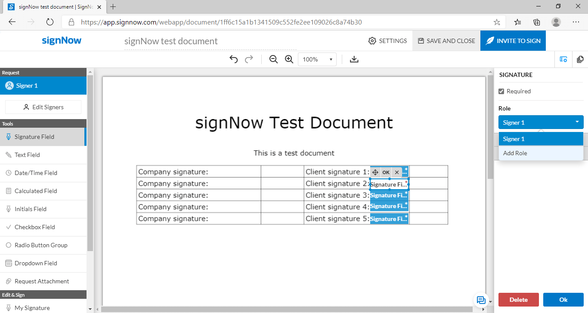This screenshot has width=588, height=313.
Task: Open browser settings and more menu
Action: 576,22
